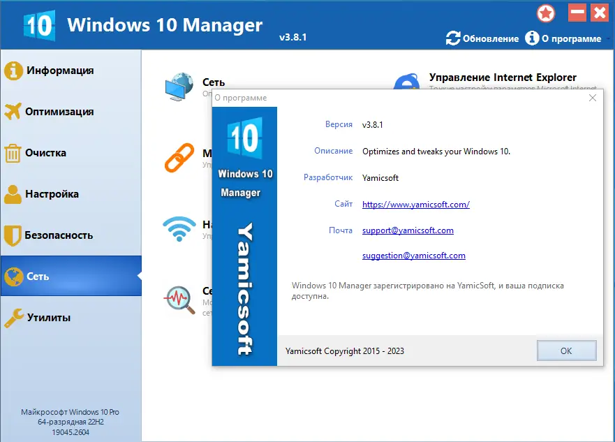The image size is (615, 442).
Task: Click the Обновление refresh icon
Action: pyautogui.click(x=454, y=38)
